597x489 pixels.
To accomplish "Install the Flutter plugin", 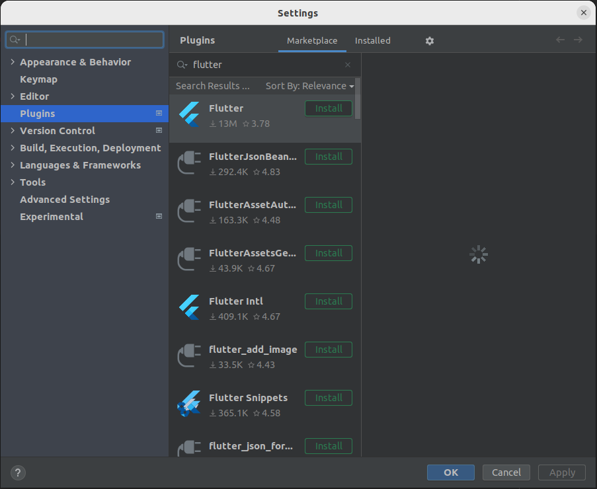I will click(329, 108).
